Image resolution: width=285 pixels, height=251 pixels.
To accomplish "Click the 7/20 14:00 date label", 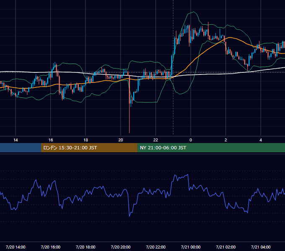I will pyautogui.click(x=16, y=247).
